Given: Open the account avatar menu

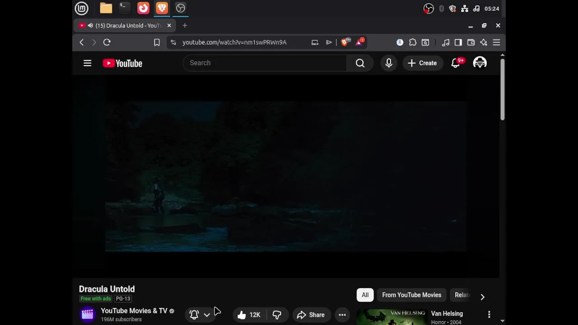Looking at the screenshot, I should point(480,63).
